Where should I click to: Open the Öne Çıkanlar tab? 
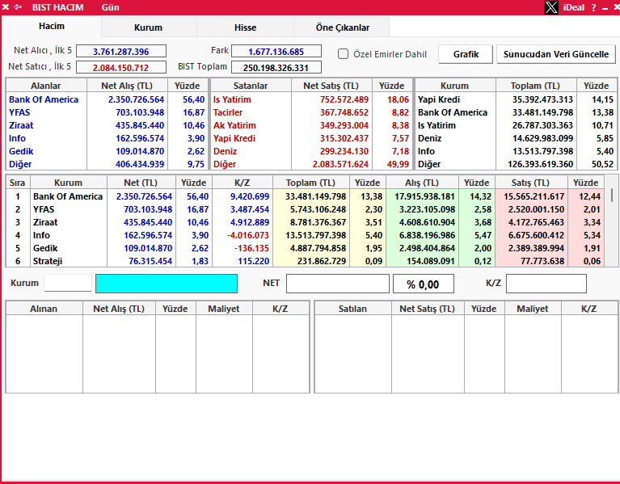coord(343,27)
